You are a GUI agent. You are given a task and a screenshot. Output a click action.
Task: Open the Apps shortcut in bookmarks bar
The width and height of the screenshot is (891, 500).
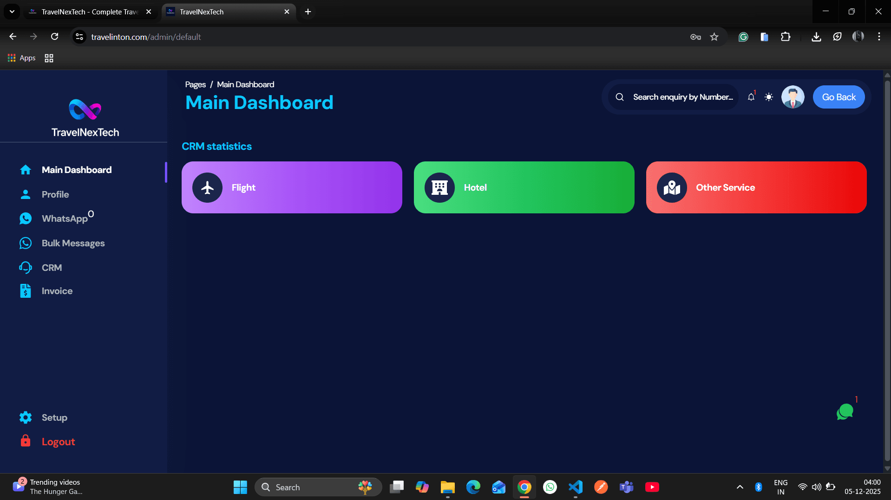point(21,58)
